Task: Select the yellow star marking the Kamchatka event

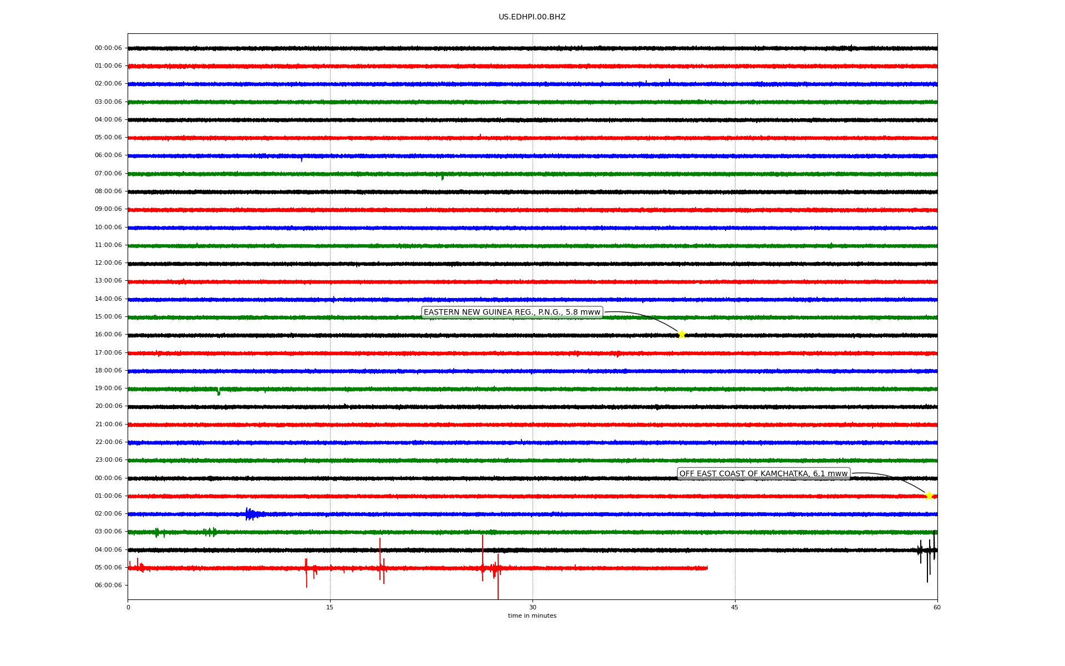Action: [929, 496]
